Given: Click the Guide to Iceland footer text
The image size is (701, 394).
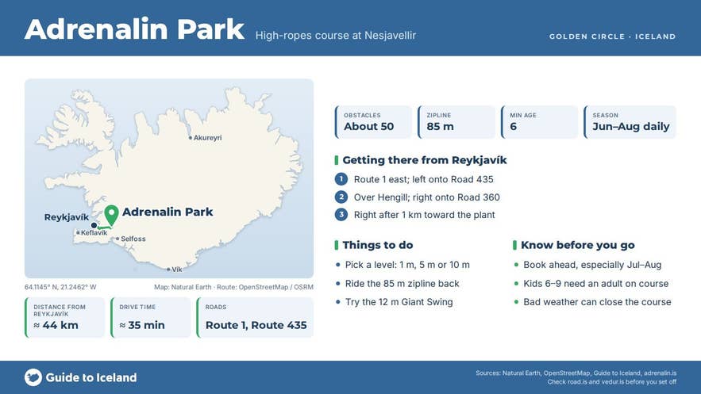Looking at the screenshot, I should (x=91, y=377).
